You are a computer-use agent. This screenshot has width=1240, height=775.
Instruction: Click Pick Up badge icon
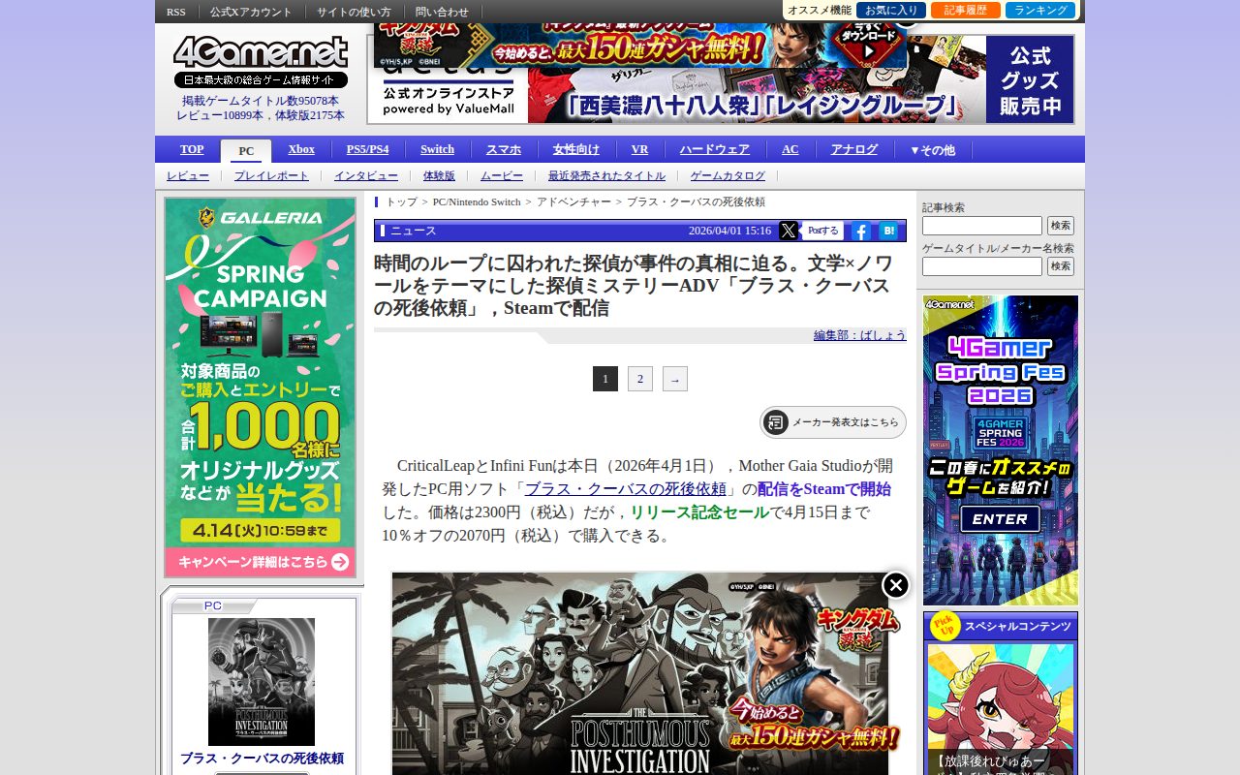pos(945,626)
